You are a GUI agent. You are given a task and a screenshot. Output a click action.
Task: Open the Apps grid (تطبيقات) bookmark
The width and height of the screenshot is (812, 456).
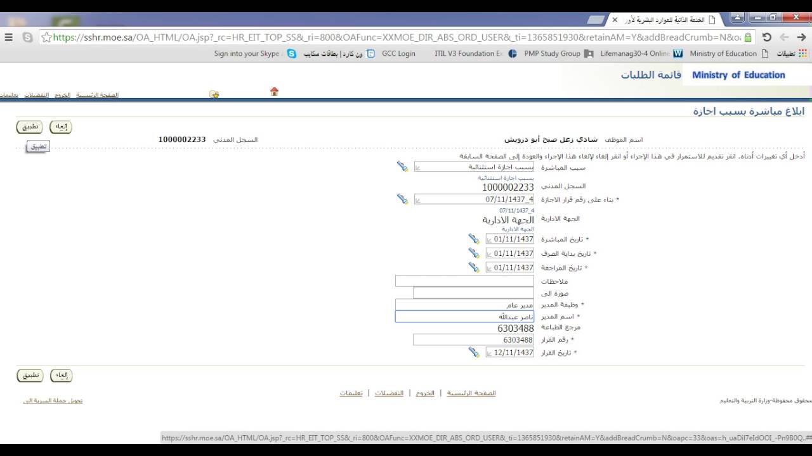(x=790, y=54)
